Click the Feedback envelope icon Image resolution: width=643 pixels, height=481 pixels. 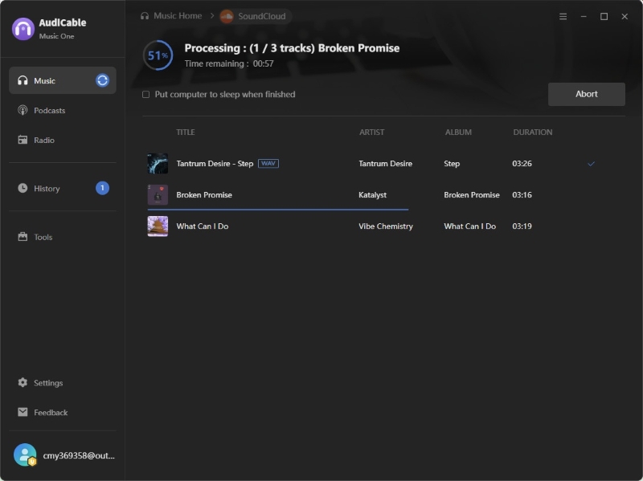(23, 412)
